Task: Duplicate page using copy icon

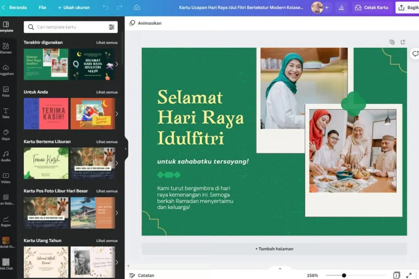Action: point(392,42)
